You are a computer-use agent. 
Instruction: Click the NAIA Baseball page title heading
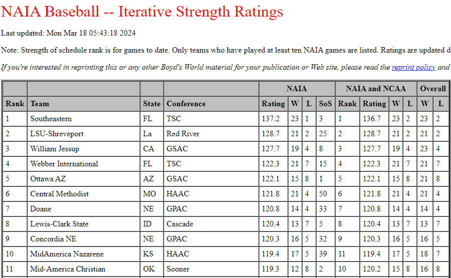[142, 12]
